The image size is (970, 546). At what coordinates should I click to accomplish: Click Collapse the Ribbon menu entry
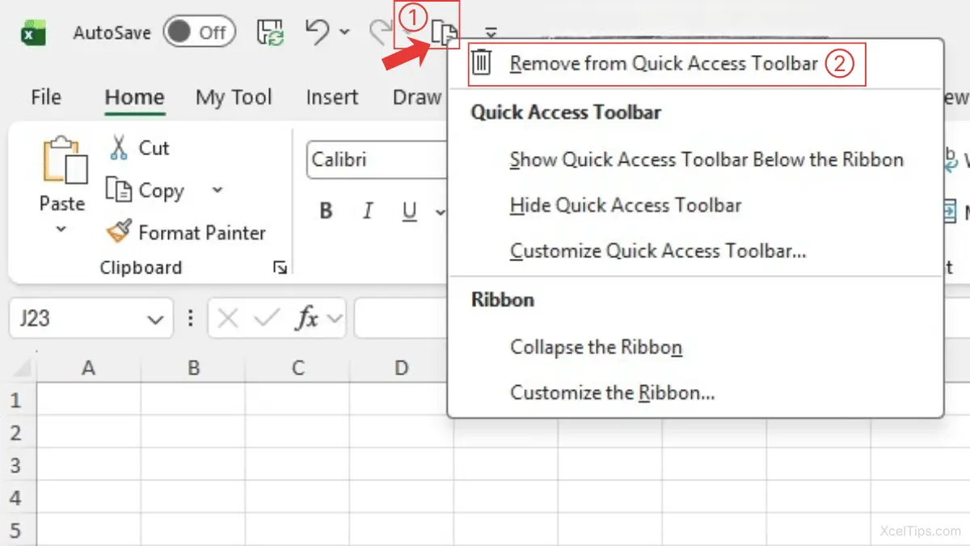point(596,347)
